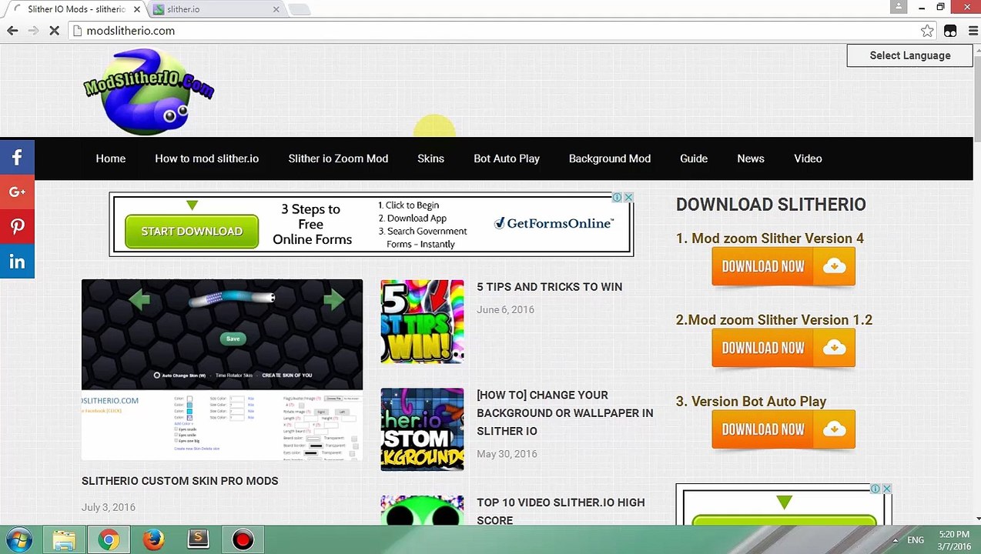
Task: Open the Chrome menu icon
Action: tap(972, 31)
